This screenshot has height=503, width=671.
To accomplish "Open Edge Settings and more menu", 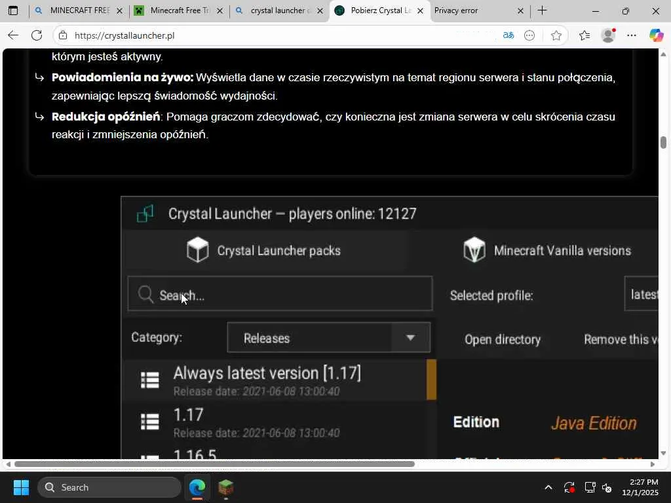I will (x=632, y=35).
